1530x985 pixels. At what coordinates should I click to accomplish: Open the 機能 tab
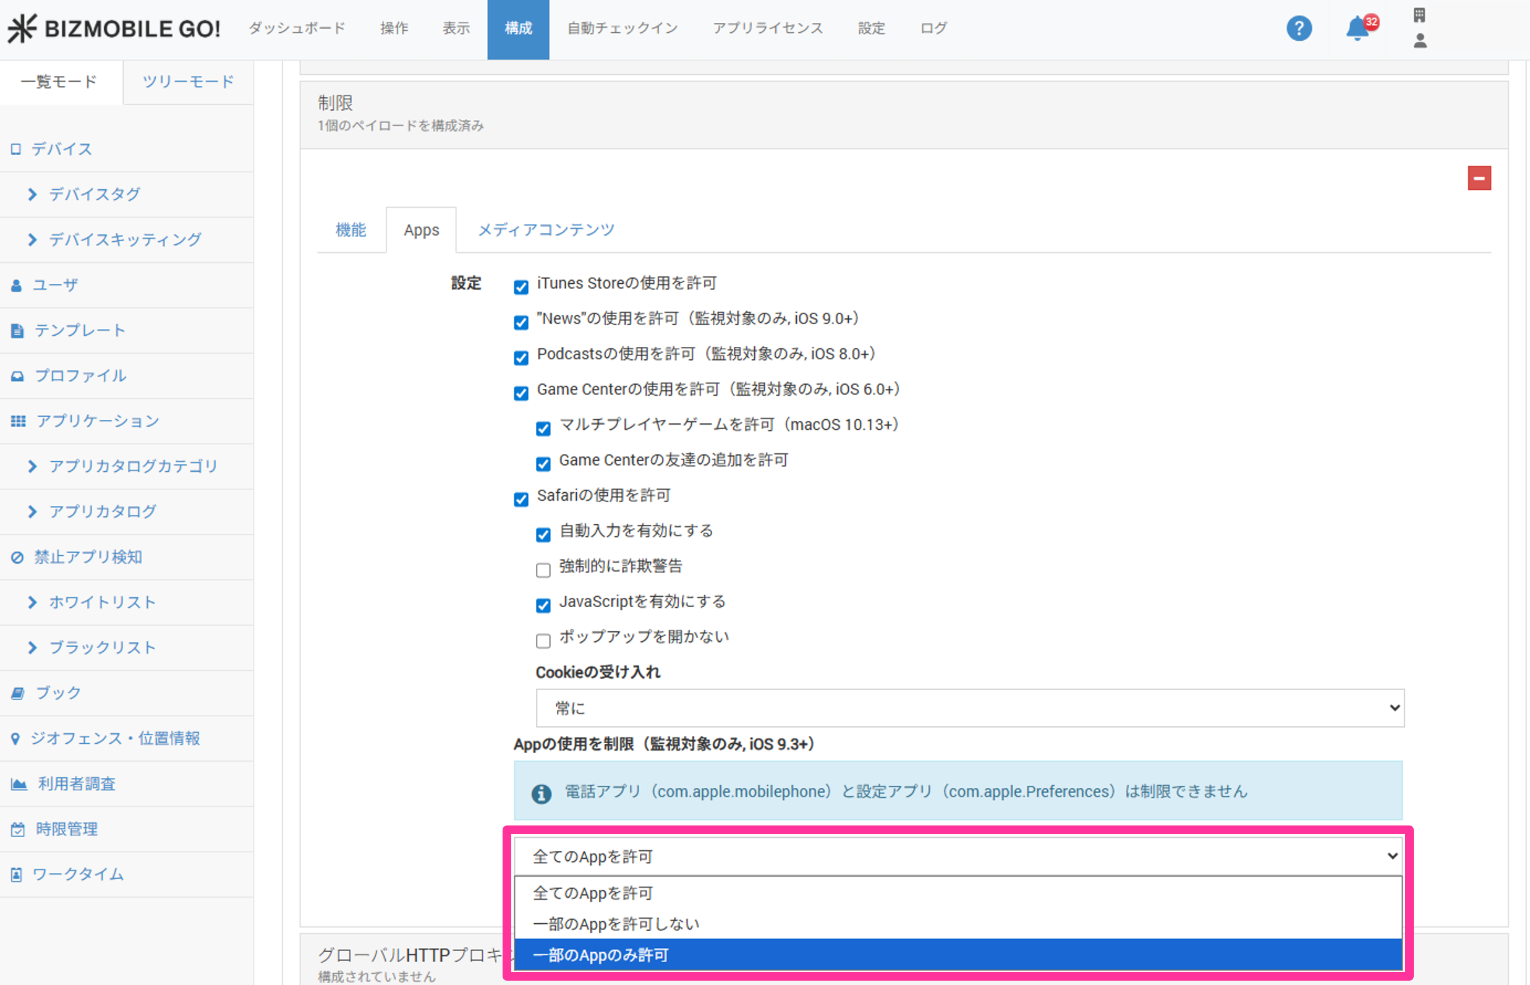pos(351,229)
